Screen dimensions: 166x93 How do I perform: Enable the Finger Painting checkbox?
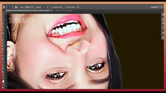65,7
